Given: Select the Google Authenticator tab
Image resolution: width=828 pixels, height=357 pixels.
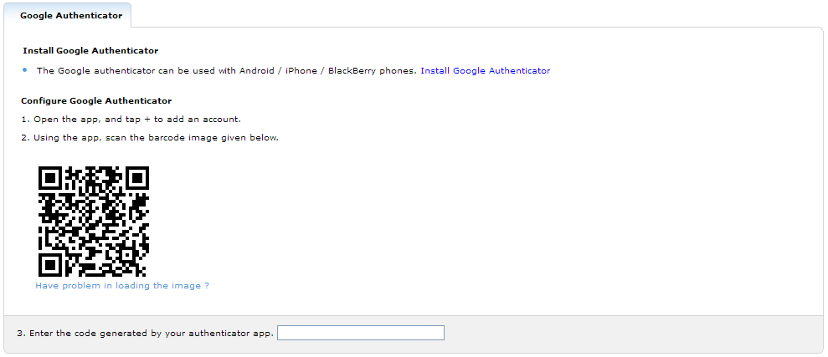Looking at the screenshot, I should tap(70, 15).
